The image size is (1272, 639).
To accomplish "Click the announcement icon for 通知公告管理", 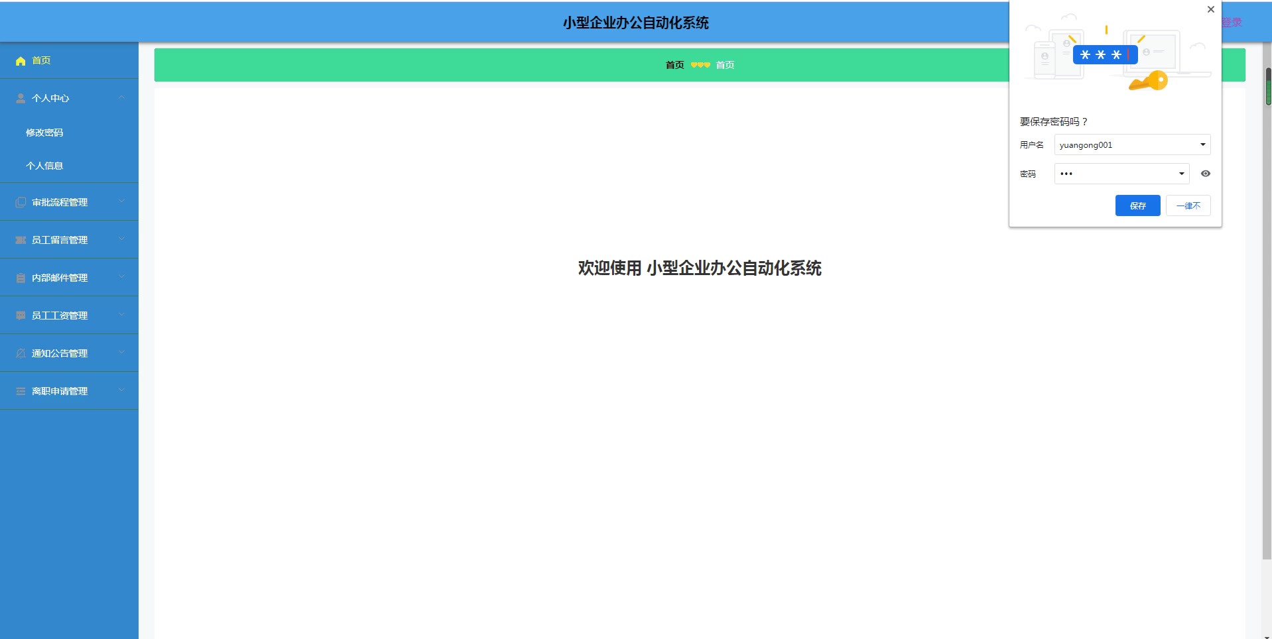I will click(x=20, y=353).
